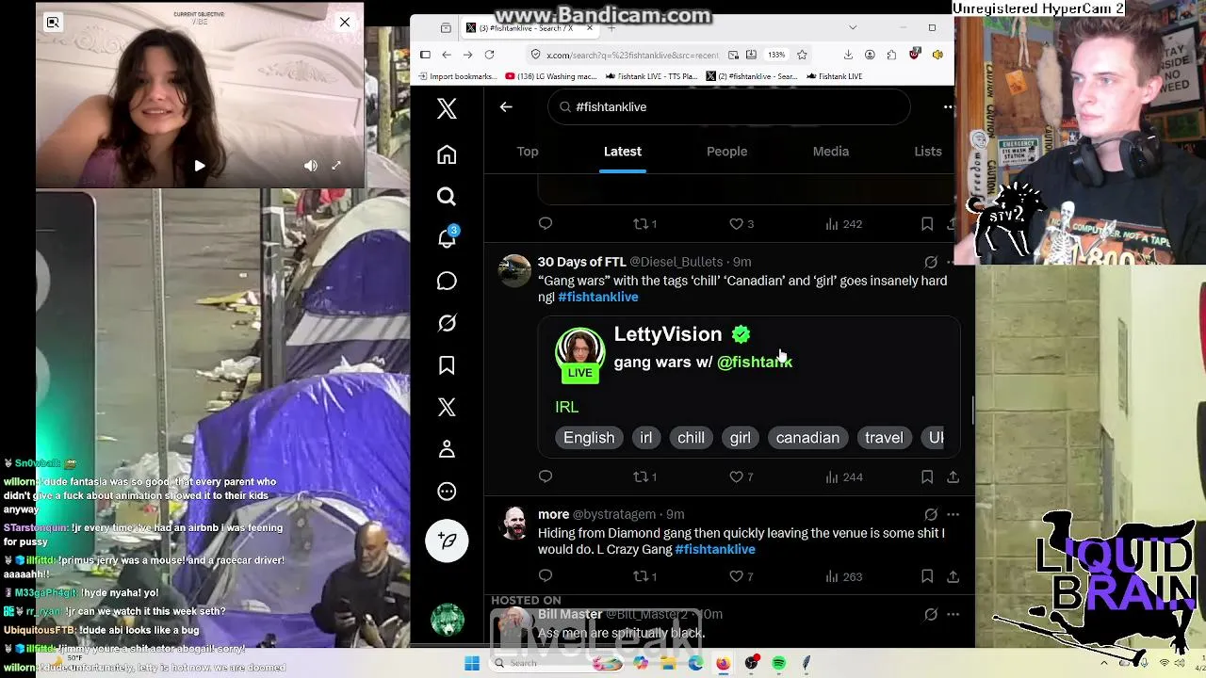The image size is (1206, 678).
Task: Reload the browser page
Action: [x=489, y=55]
